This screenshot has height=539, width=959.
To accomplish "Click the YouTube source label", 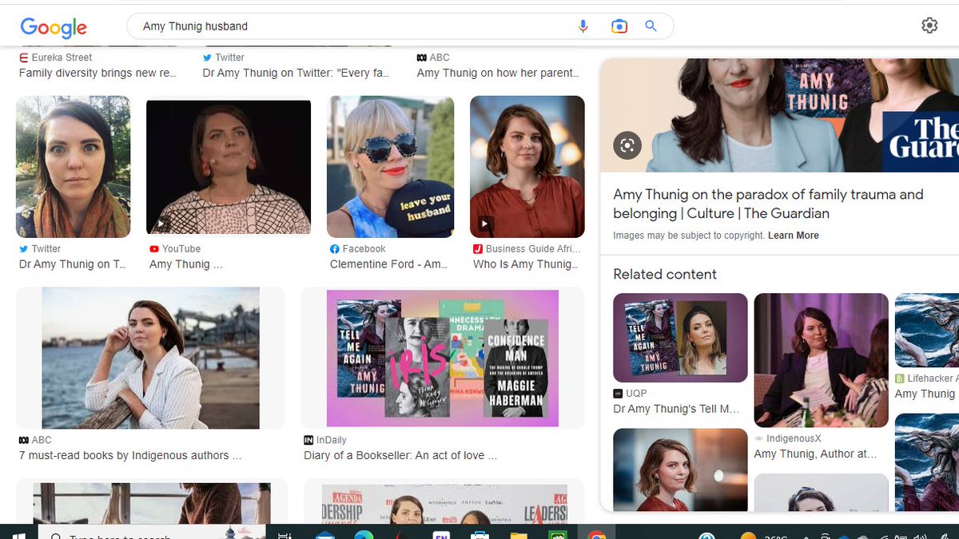I will click(175, 249).
